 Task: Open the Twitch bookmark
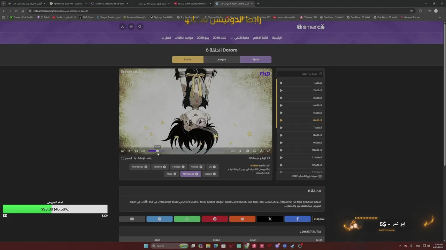pyautogui.click(x=44, y=17)
